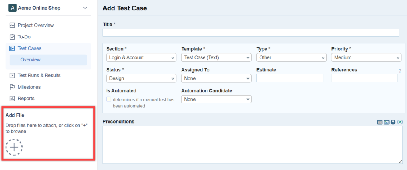Click the Milestones flag icon
This screenshot has height=170, width=407.
pos(12,87)
